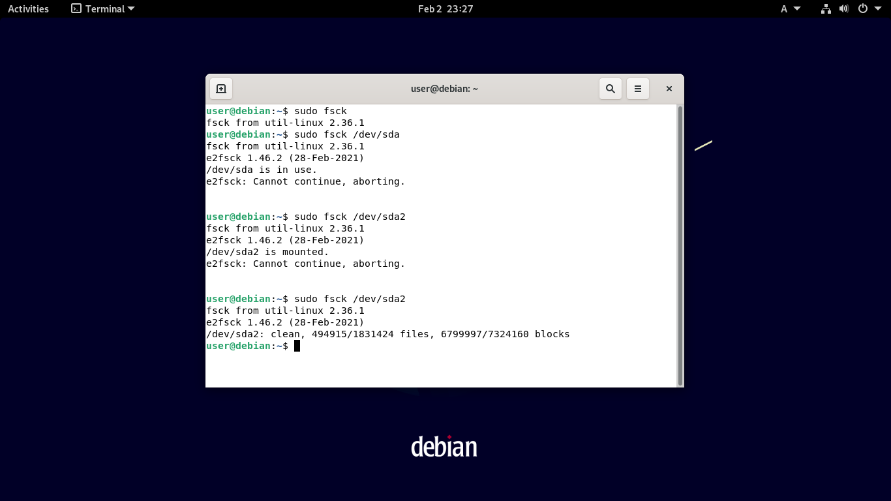The width and height of the screenshot is (891, 501).
Task: Click the power icon in top bar
Action: pyautogui.click(x=862, y=8)
